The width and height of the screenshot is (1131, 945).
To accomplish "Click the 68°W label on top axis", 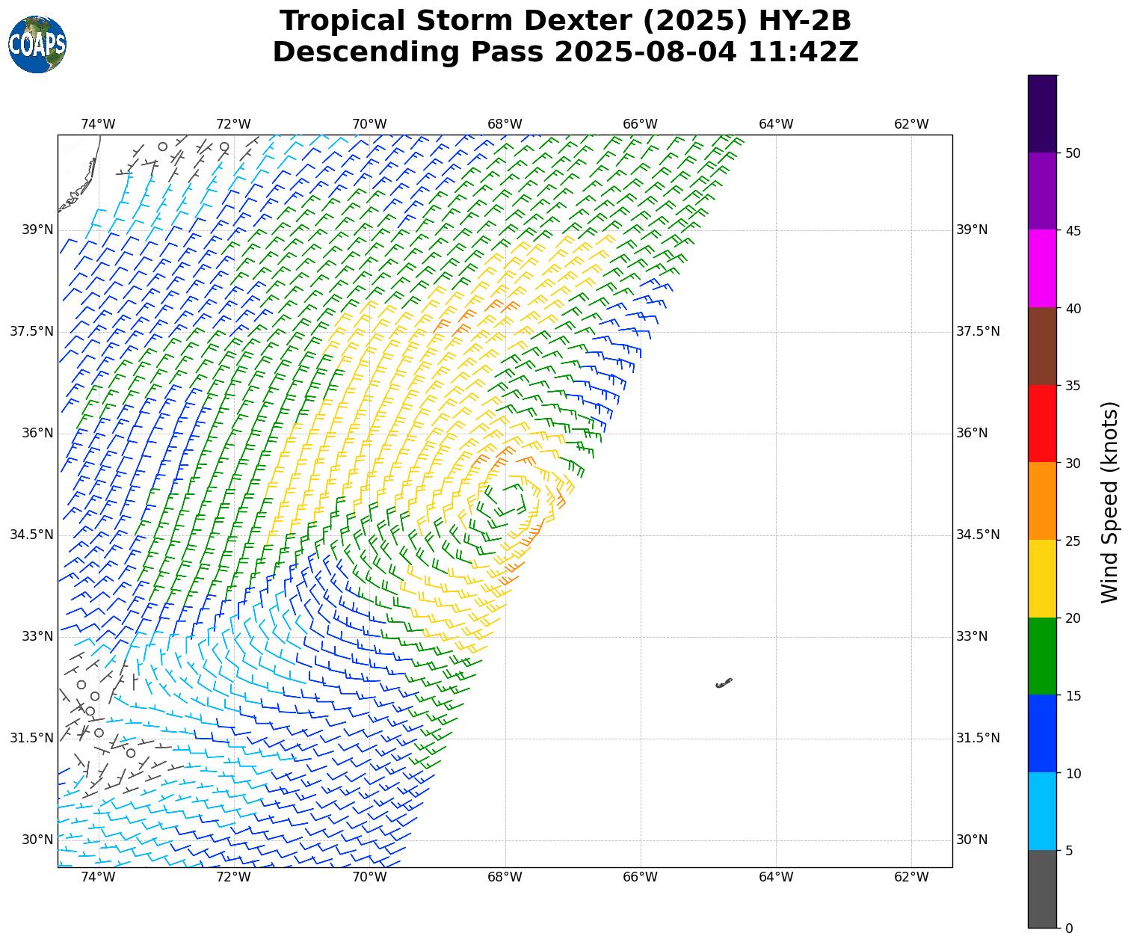I will pos(505,124).
